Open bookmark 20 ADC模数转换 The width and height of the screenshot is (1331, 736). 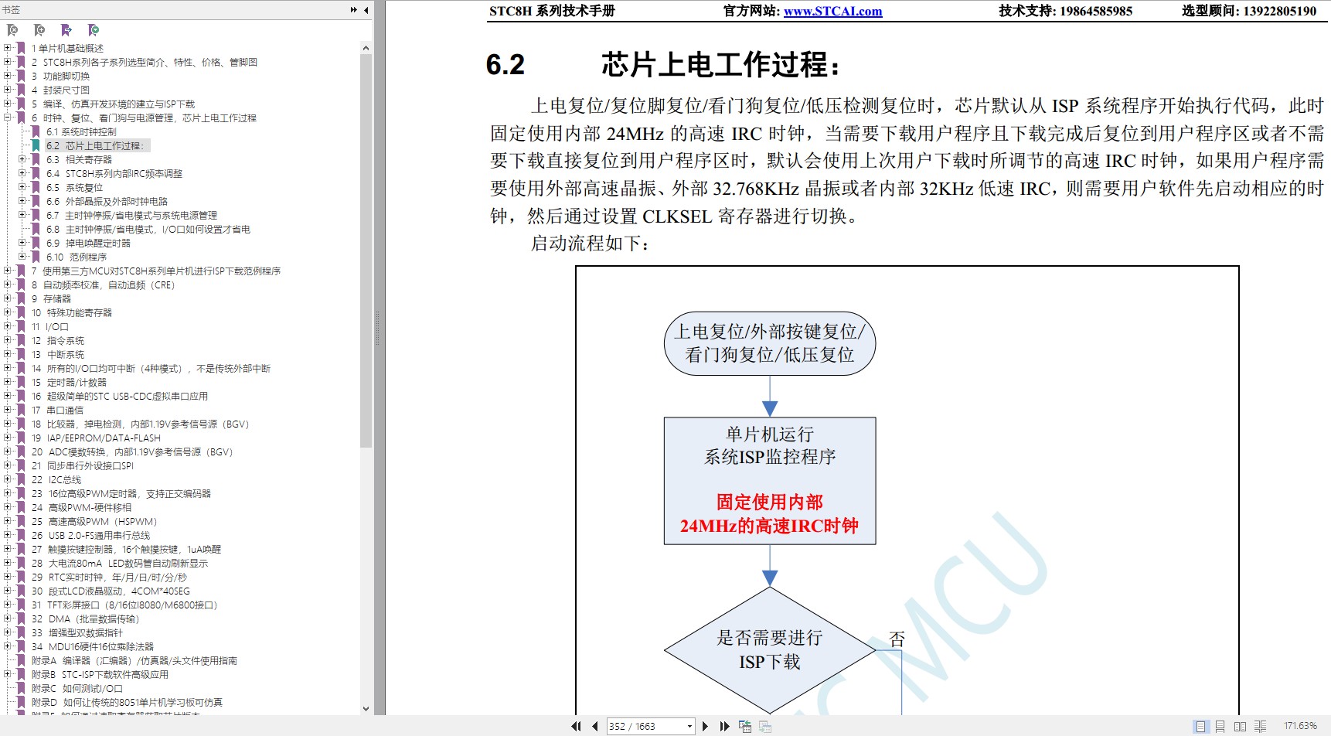tap(132, 451)
